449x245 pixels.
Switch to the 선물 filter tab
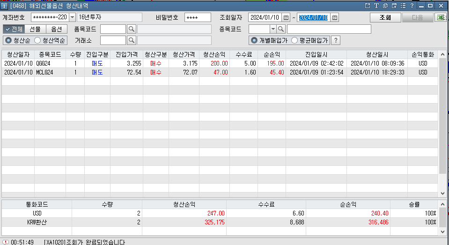click(35, 29)
